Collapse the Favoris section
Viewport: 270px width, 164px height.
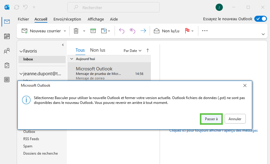[21, 51]
